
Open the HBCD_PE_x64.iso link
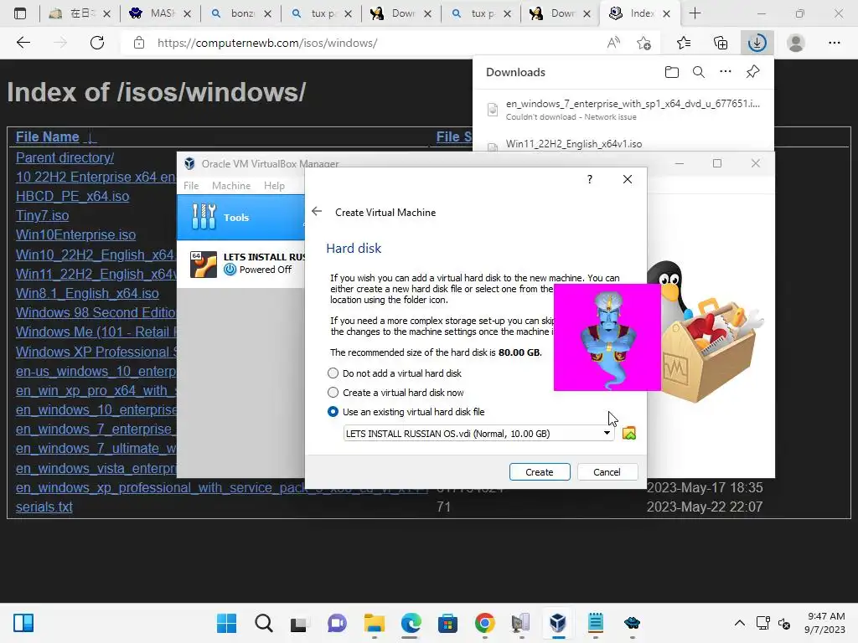(x=72, y=196)
